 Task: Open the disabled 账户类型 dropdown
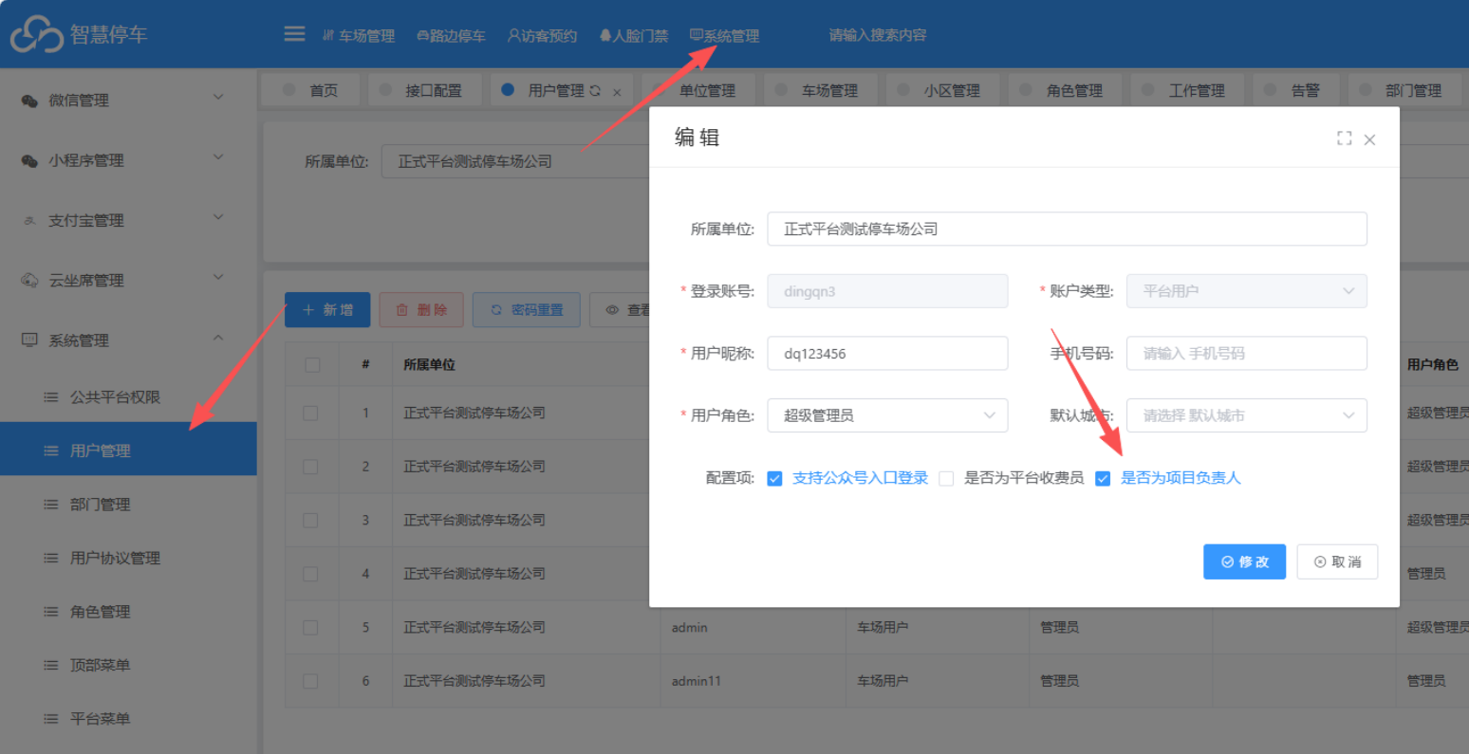(1246, 291)
